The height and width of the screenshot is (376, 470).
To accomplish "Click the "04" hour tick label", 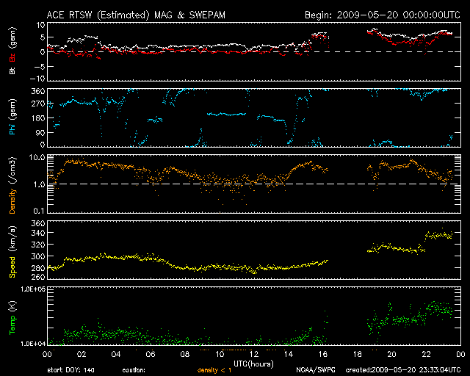I will (x=116, y=355).
